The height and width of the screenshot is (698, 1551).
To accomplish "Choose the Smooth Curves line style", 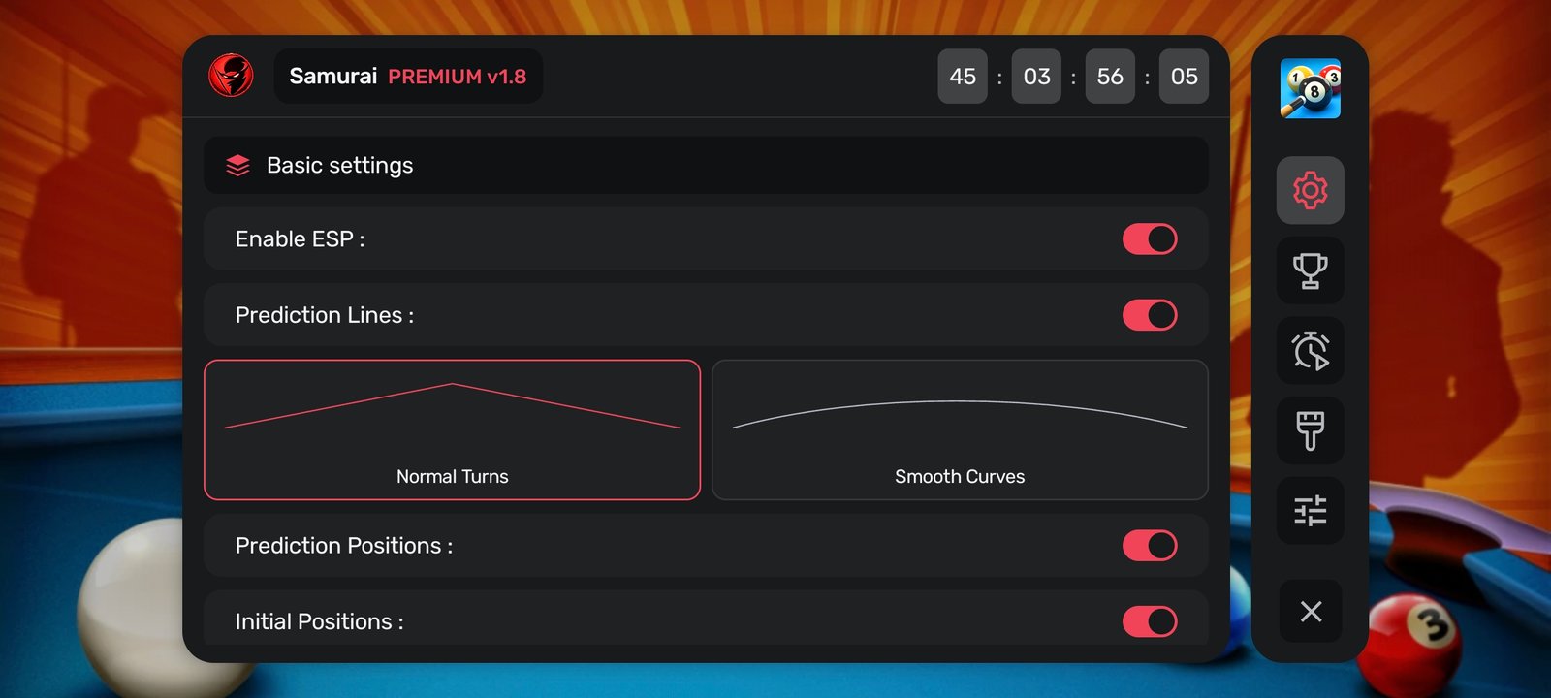I will coord(960,429).
